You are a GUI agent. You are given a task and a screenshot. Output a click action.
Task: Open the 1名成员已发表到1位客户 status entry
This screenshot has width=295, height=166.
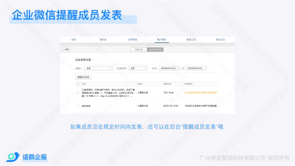pyautogui.click(x=200, y=106)
